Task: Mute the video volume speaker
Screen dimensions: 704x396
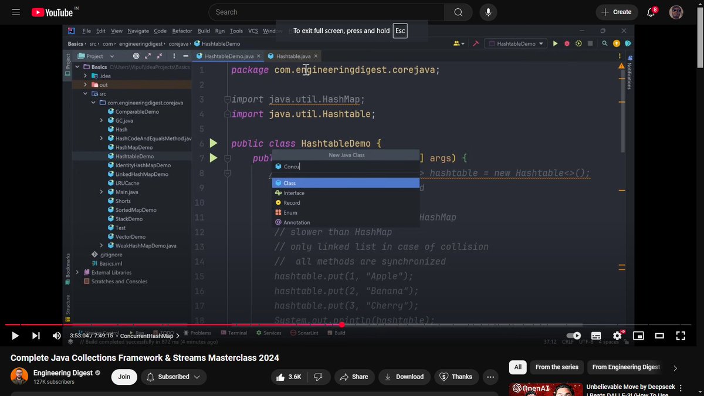Action: [x=56, y=336]
